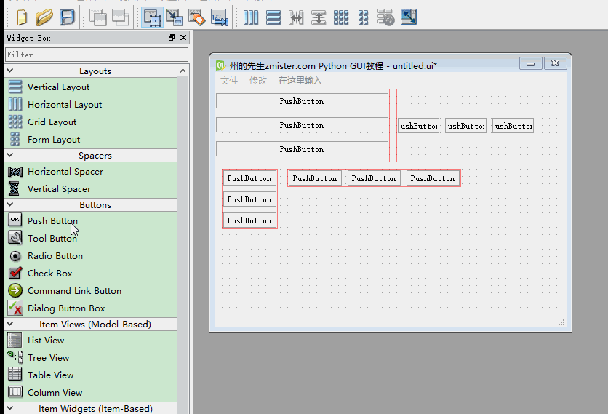Save the form with the floppy disk icon

coord(67,17)
